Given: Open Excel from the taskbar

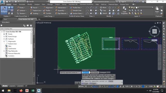Looking at the screenshot, I should click(33, 91).
